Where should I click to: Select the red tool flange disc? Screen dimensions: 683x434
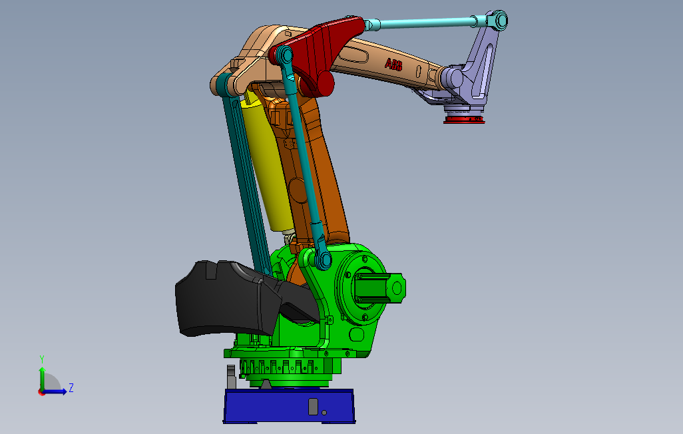click(x=465, y=119)
